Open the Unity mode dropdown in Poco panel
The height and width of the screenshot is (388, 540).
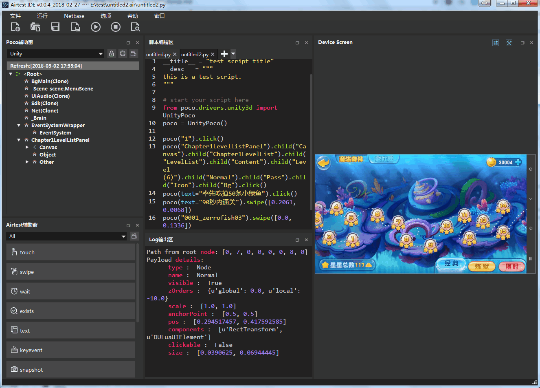point(55,53)
